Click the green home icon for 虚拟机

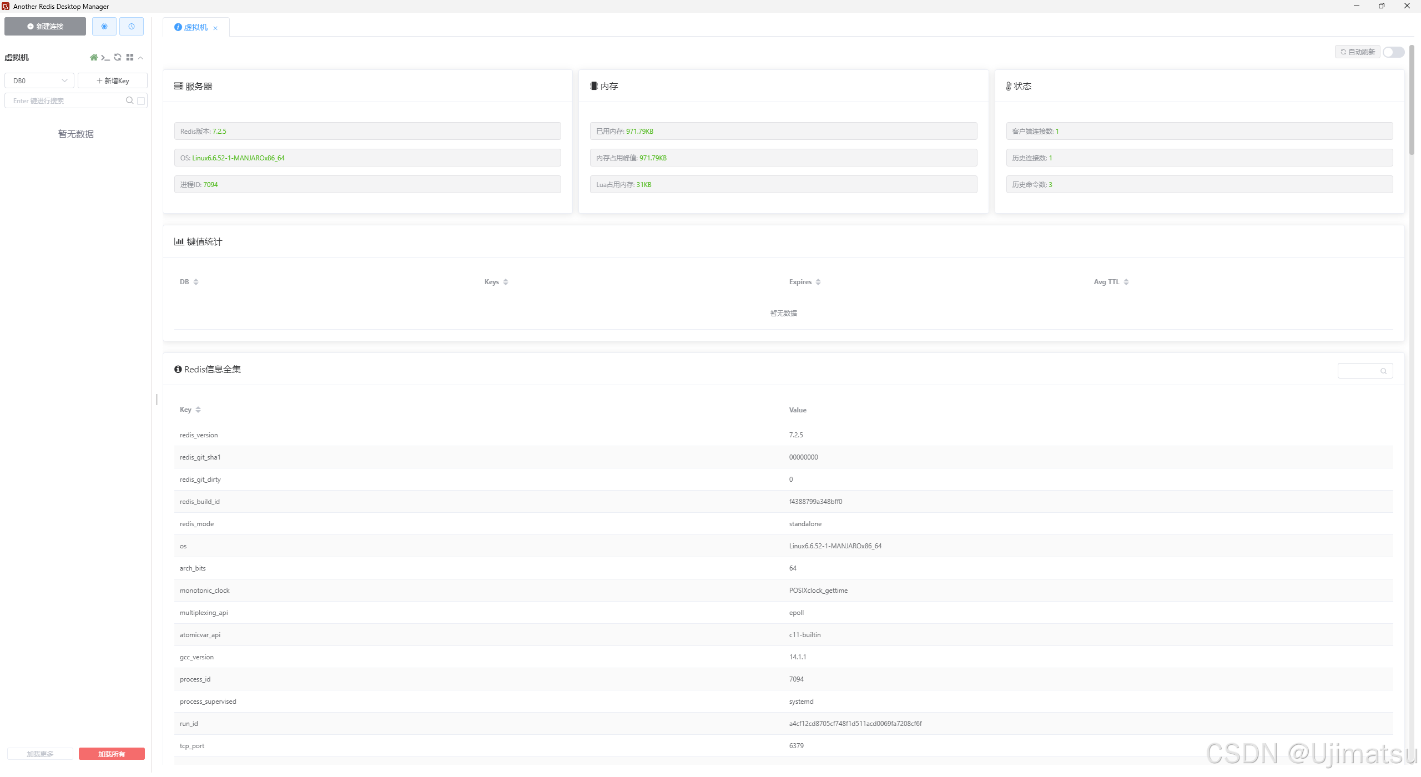[94, 57]
